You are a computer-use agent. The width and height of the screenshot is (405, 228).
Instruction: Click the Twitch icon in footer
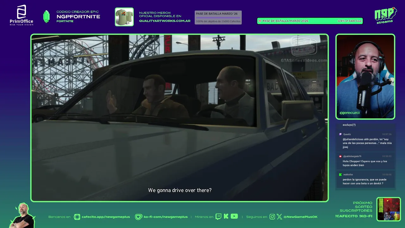click(x=218, y=217)
